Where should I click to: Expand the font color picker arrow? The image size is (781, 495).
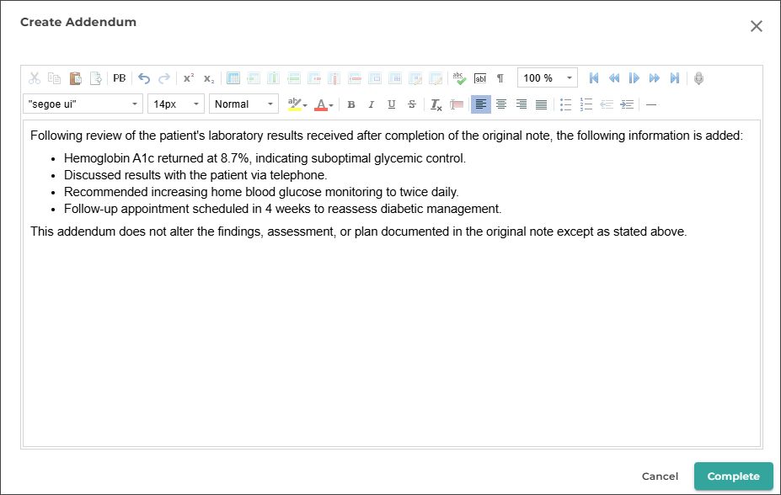[331, 105]
